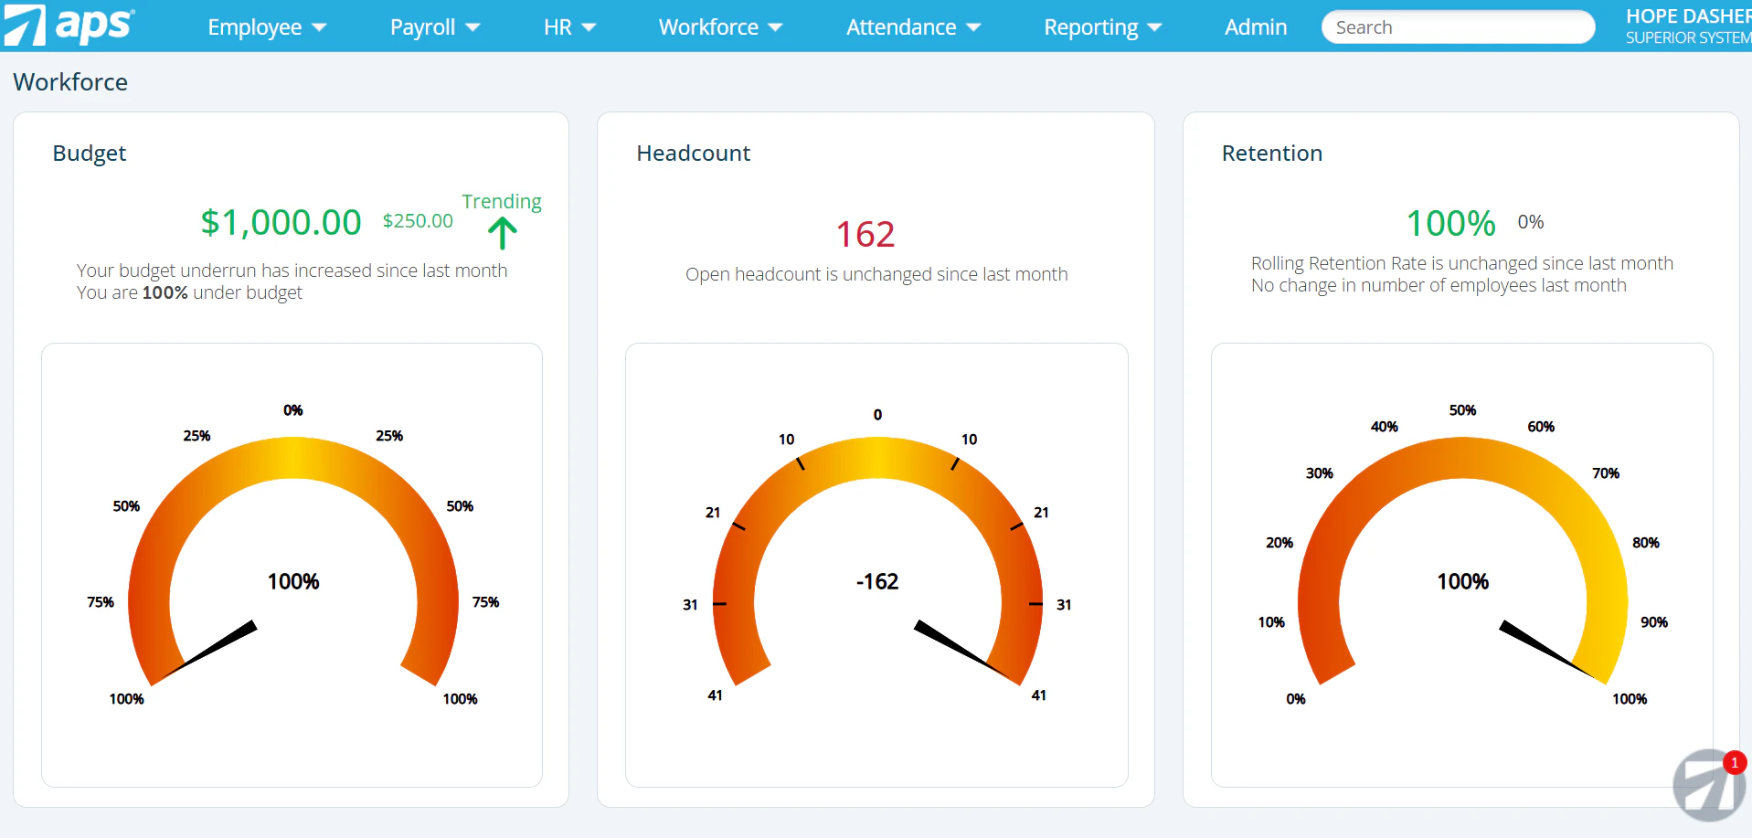Select the Admin menu item
This screenshot has width=1752, height=838.
click(1255, 27)
